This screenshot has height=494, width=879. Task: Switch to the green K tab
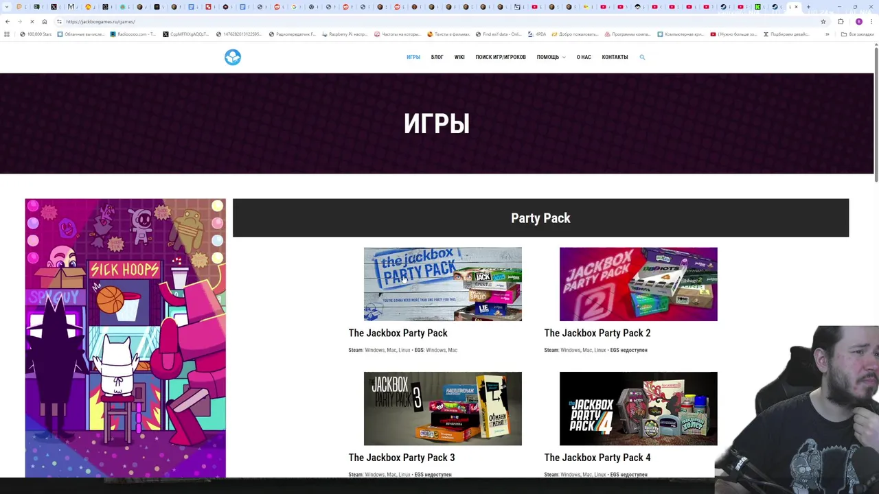pyautogui.click(x=758, y=7)
